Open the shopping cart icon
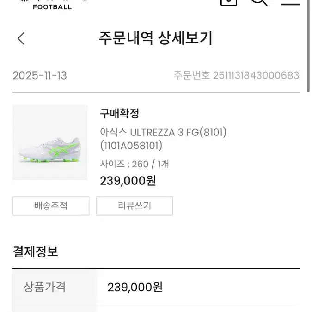Image resolution: width=312 pixels, height=312 pixels. click(x=228, y=2)
